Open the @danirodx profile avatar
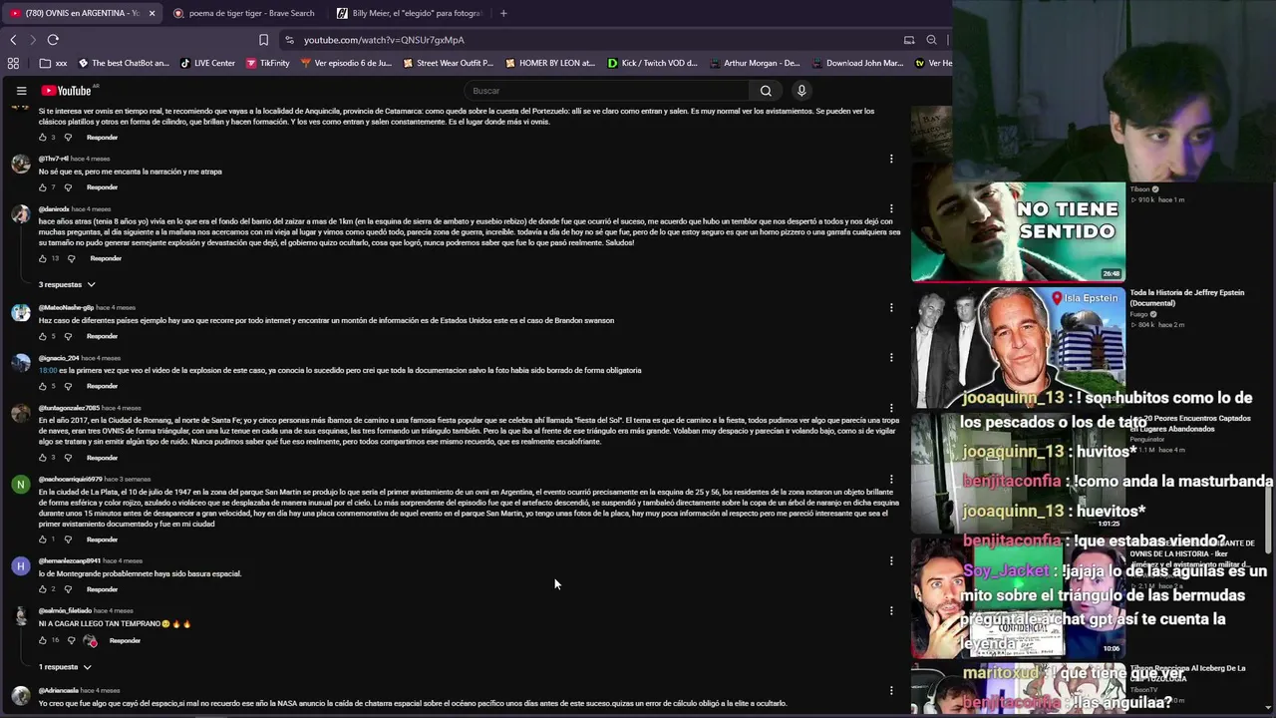This screenshot has height=718, width=1276. tap(20, 214)
